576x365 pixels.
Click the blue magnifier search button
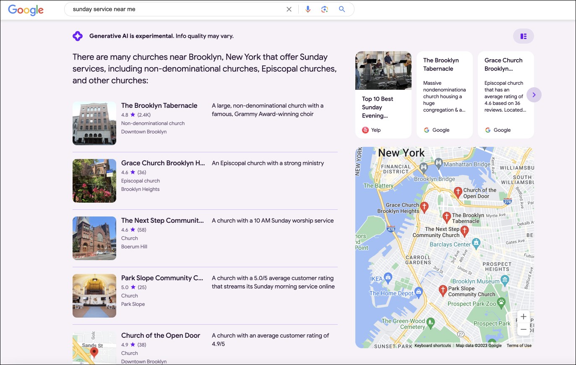(x=342, y=9)
